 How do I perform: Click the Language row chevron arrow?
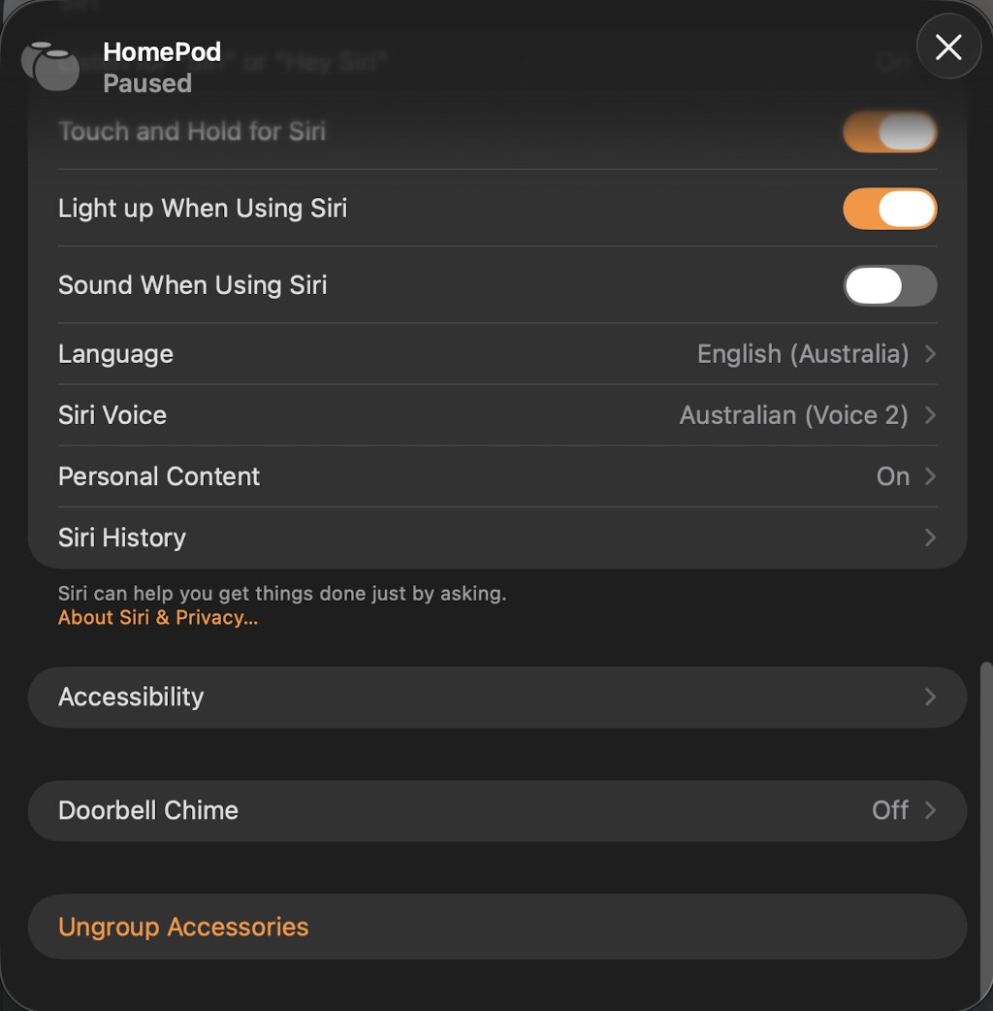point(930,354)
